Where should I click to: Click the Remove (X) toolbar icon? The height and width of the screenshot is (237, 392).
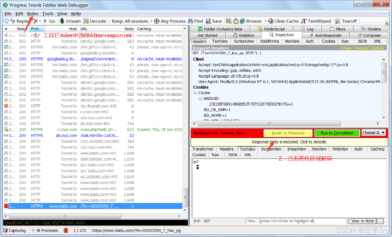click(x=35, y=21)
